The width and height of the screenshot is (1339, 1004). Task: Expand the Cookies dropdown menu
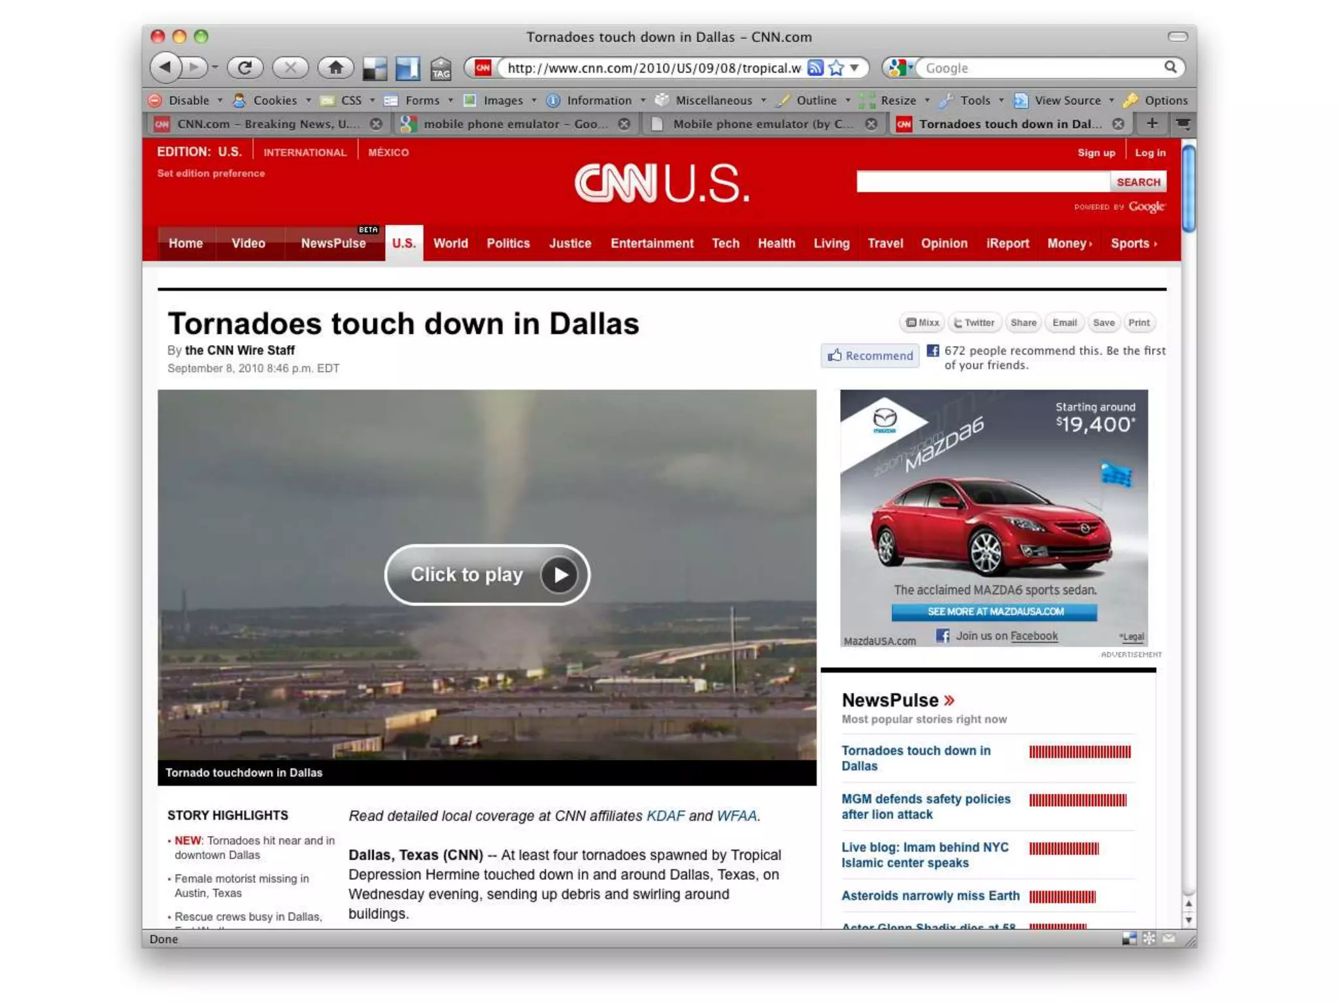point(275,101)
